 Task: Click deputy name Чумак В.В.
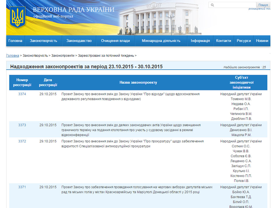[241, 151]
